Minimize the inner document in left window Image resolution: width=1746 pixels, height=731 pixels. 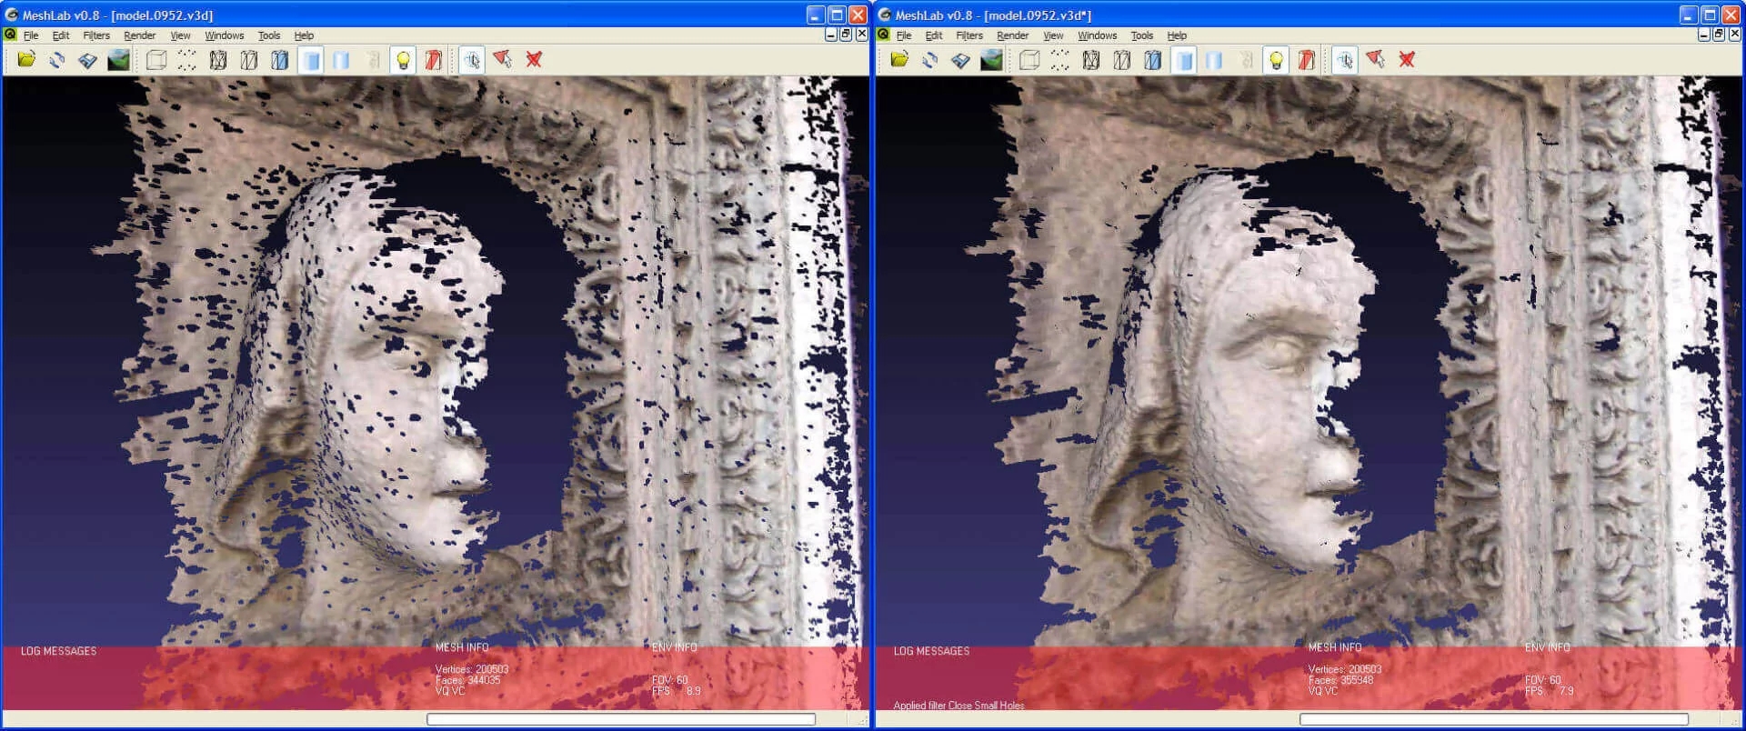[x=831, y=35]
